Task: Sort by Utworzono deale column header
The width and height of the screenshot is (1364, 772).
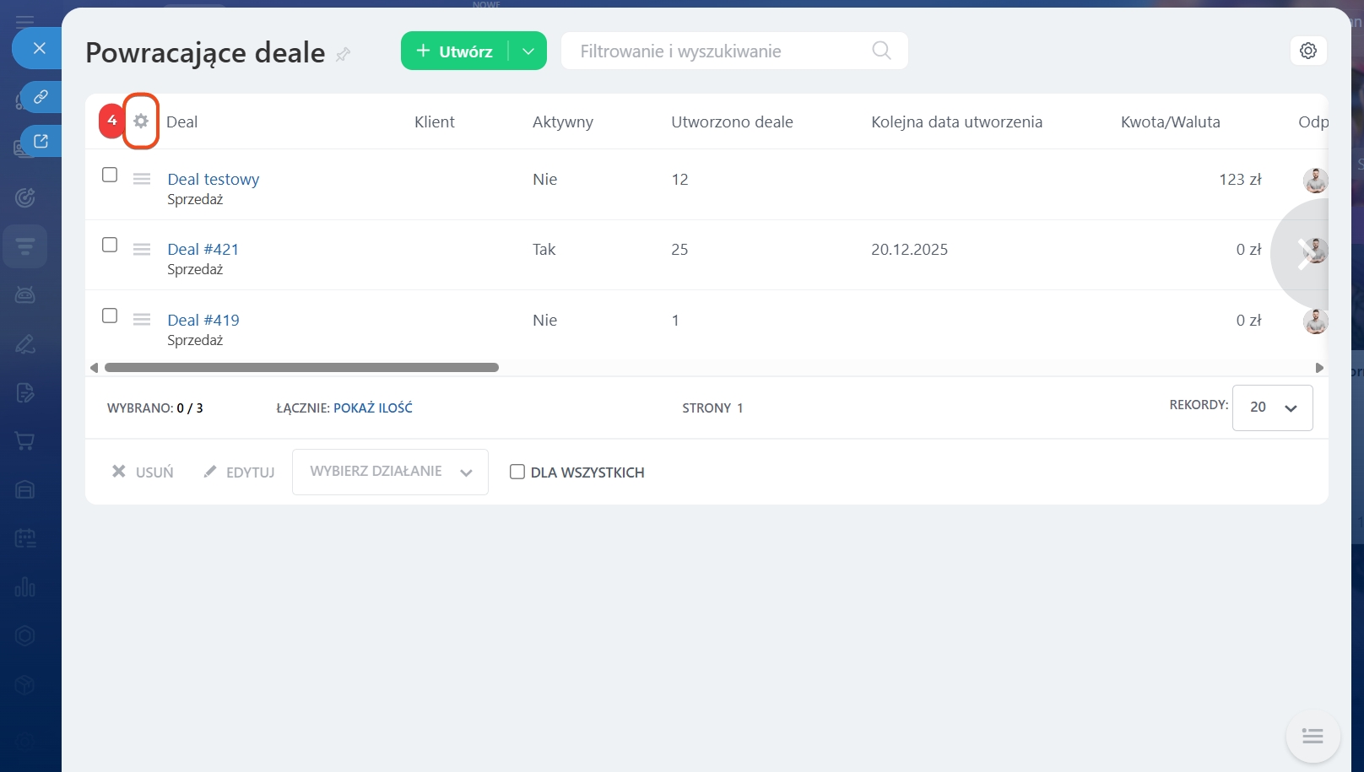Action: click(x=732, y=122)
